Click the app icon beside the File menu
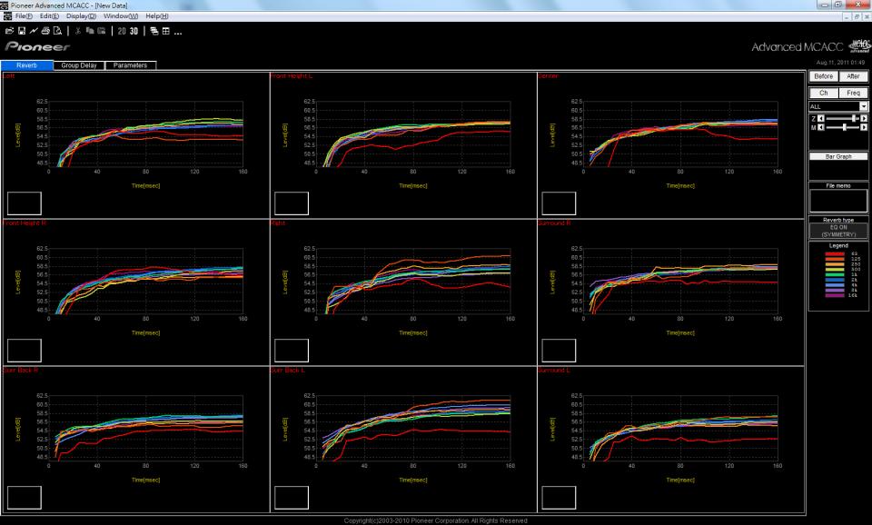872x525 pixels. click(x=7, y=16)
